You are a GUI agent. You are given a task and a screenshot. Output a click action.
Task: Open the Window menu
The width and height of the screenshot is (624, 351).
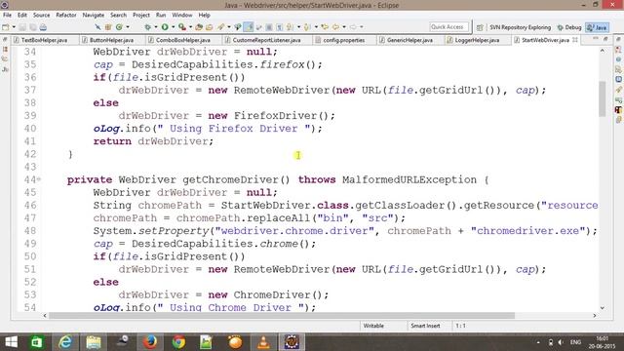[182, 15]
